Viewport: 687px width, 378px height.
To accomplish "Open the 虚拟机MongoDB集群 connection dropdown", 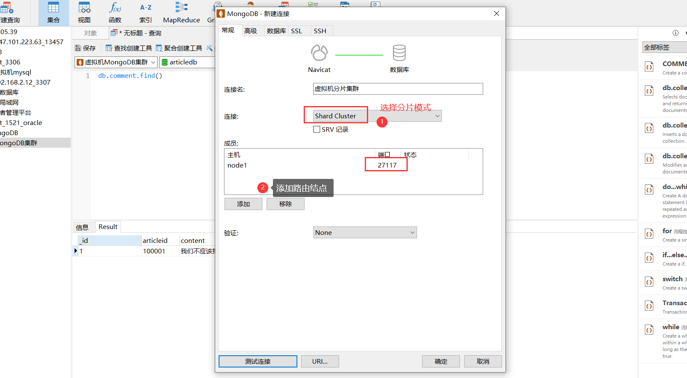I will coord(116,62).
